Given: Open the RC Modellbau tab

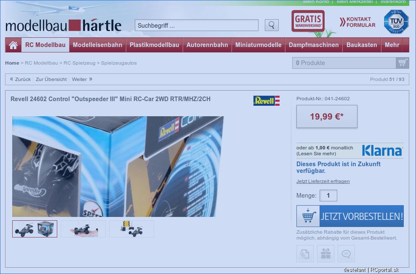Looking at the screenshot, I should 45,45.
